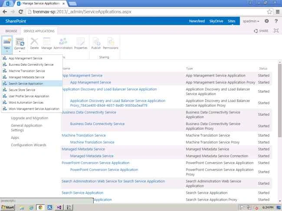Choose Machine Translation Service menu item

[32, 71]
